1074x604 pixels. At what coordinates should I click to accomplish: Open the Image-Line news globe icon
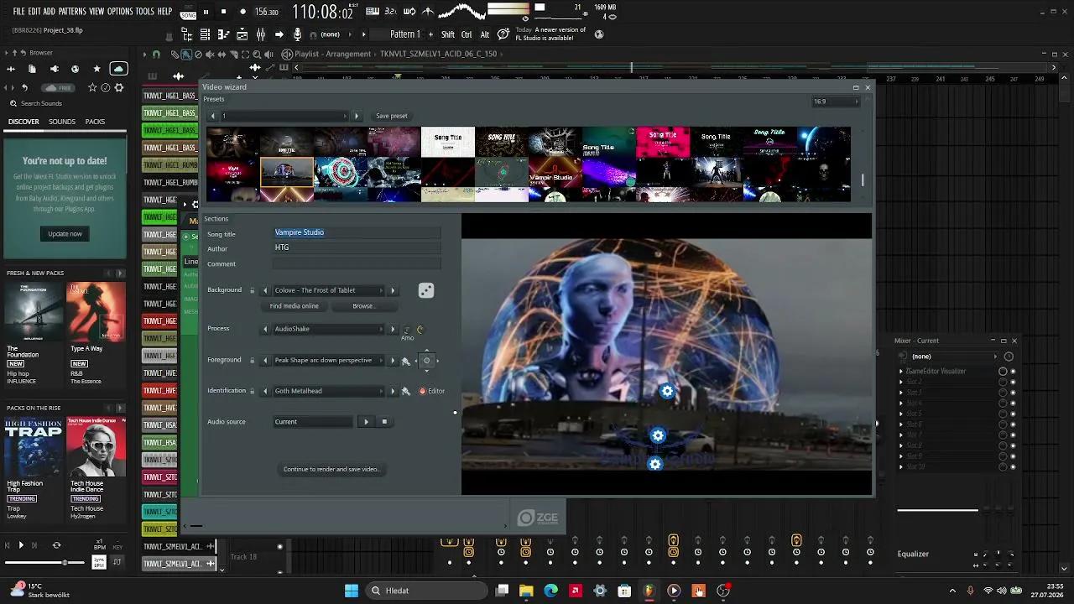[599, 34]
